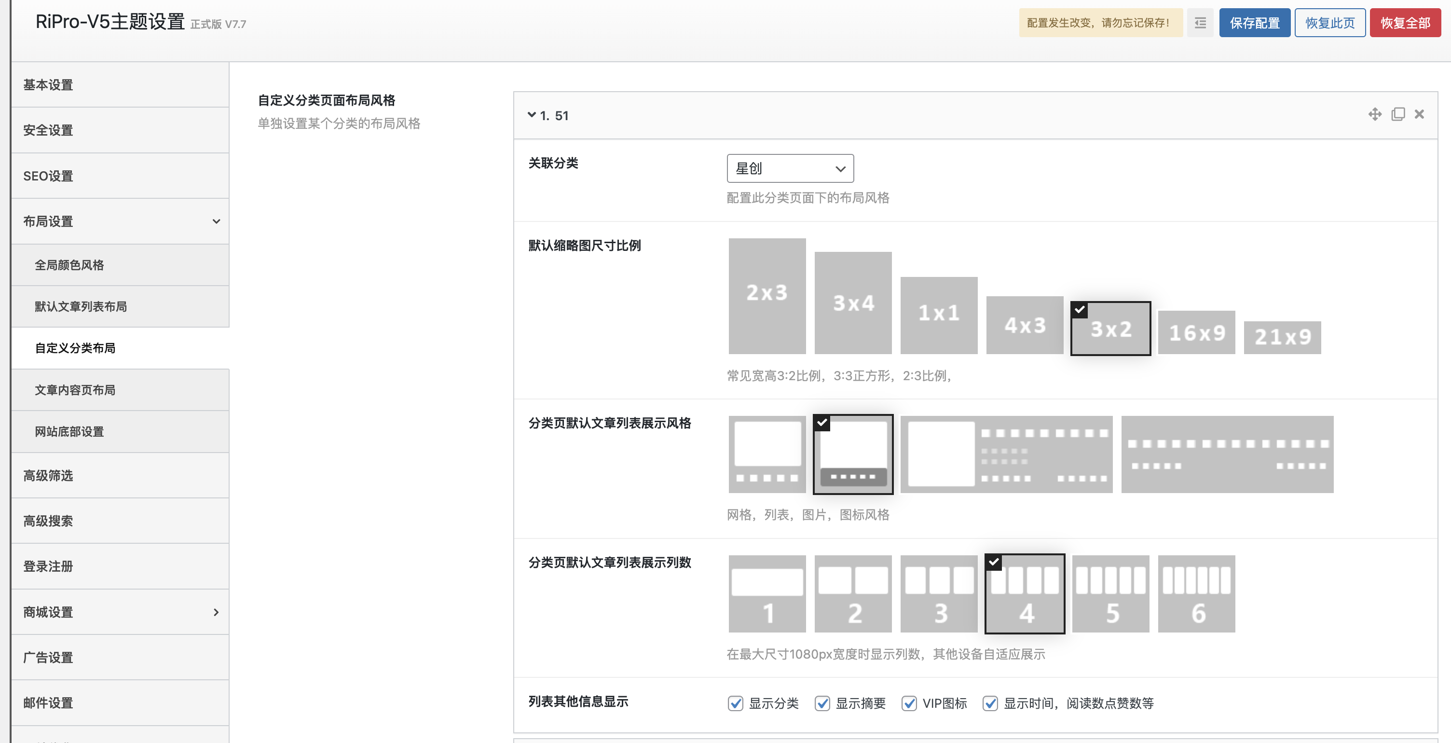The image size is (1451, 743).
Task: Select the 21x9 thumbnail ratio
Action: click(x=1282, y=337)
